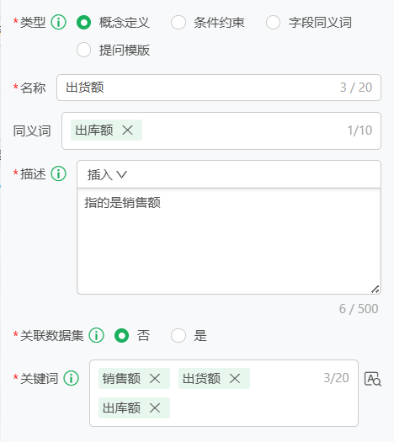394x442 pixels.
Task: Set 关联数据集 to 否
Action: (x=122, y=335)
